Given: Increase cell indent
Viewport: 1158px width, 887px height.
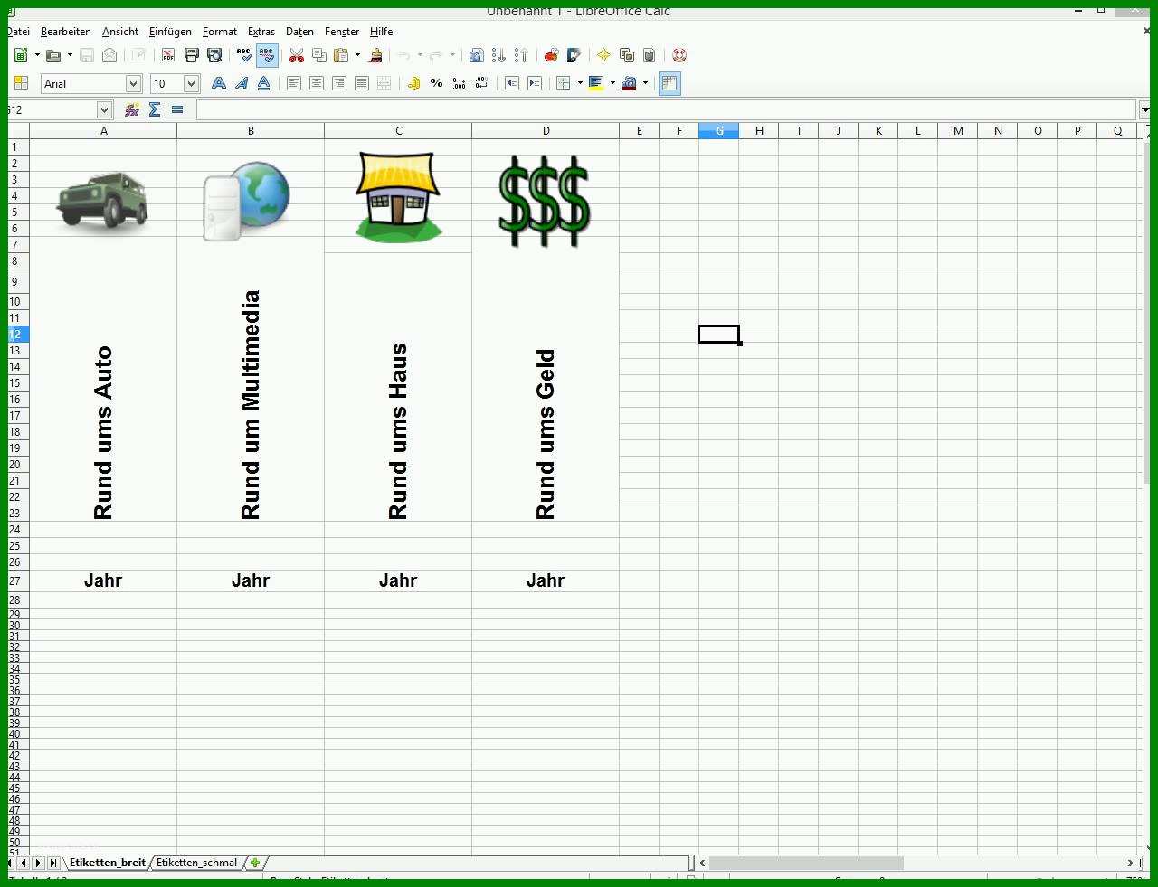Looking at the screenshot, I should (x=535, y=83).
